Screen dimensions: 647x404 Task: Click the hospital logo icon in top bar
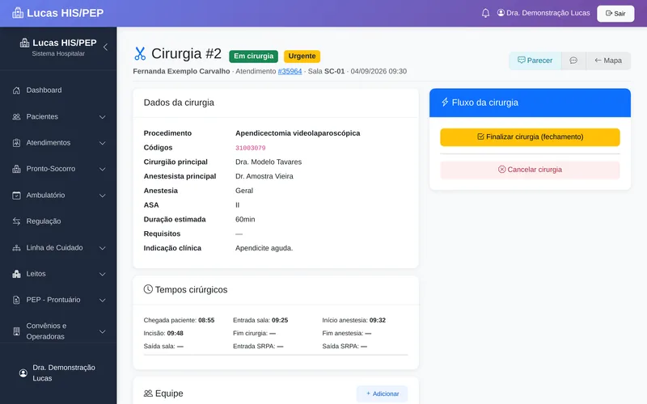click(x=18, y=13)
